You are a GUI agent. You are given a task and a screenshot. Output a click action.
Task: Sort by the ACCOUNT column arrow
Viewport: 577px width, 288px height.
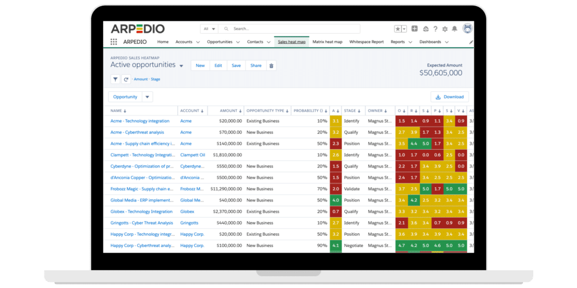coord(202,111)
